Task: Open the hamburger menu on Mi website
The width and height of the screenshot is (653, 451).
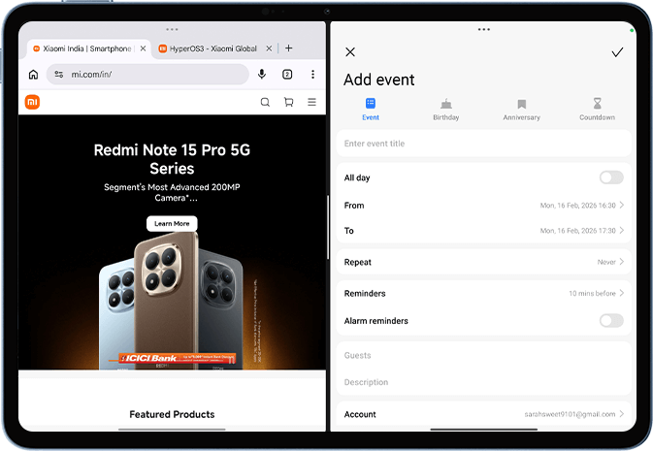Action: (311, 103)
